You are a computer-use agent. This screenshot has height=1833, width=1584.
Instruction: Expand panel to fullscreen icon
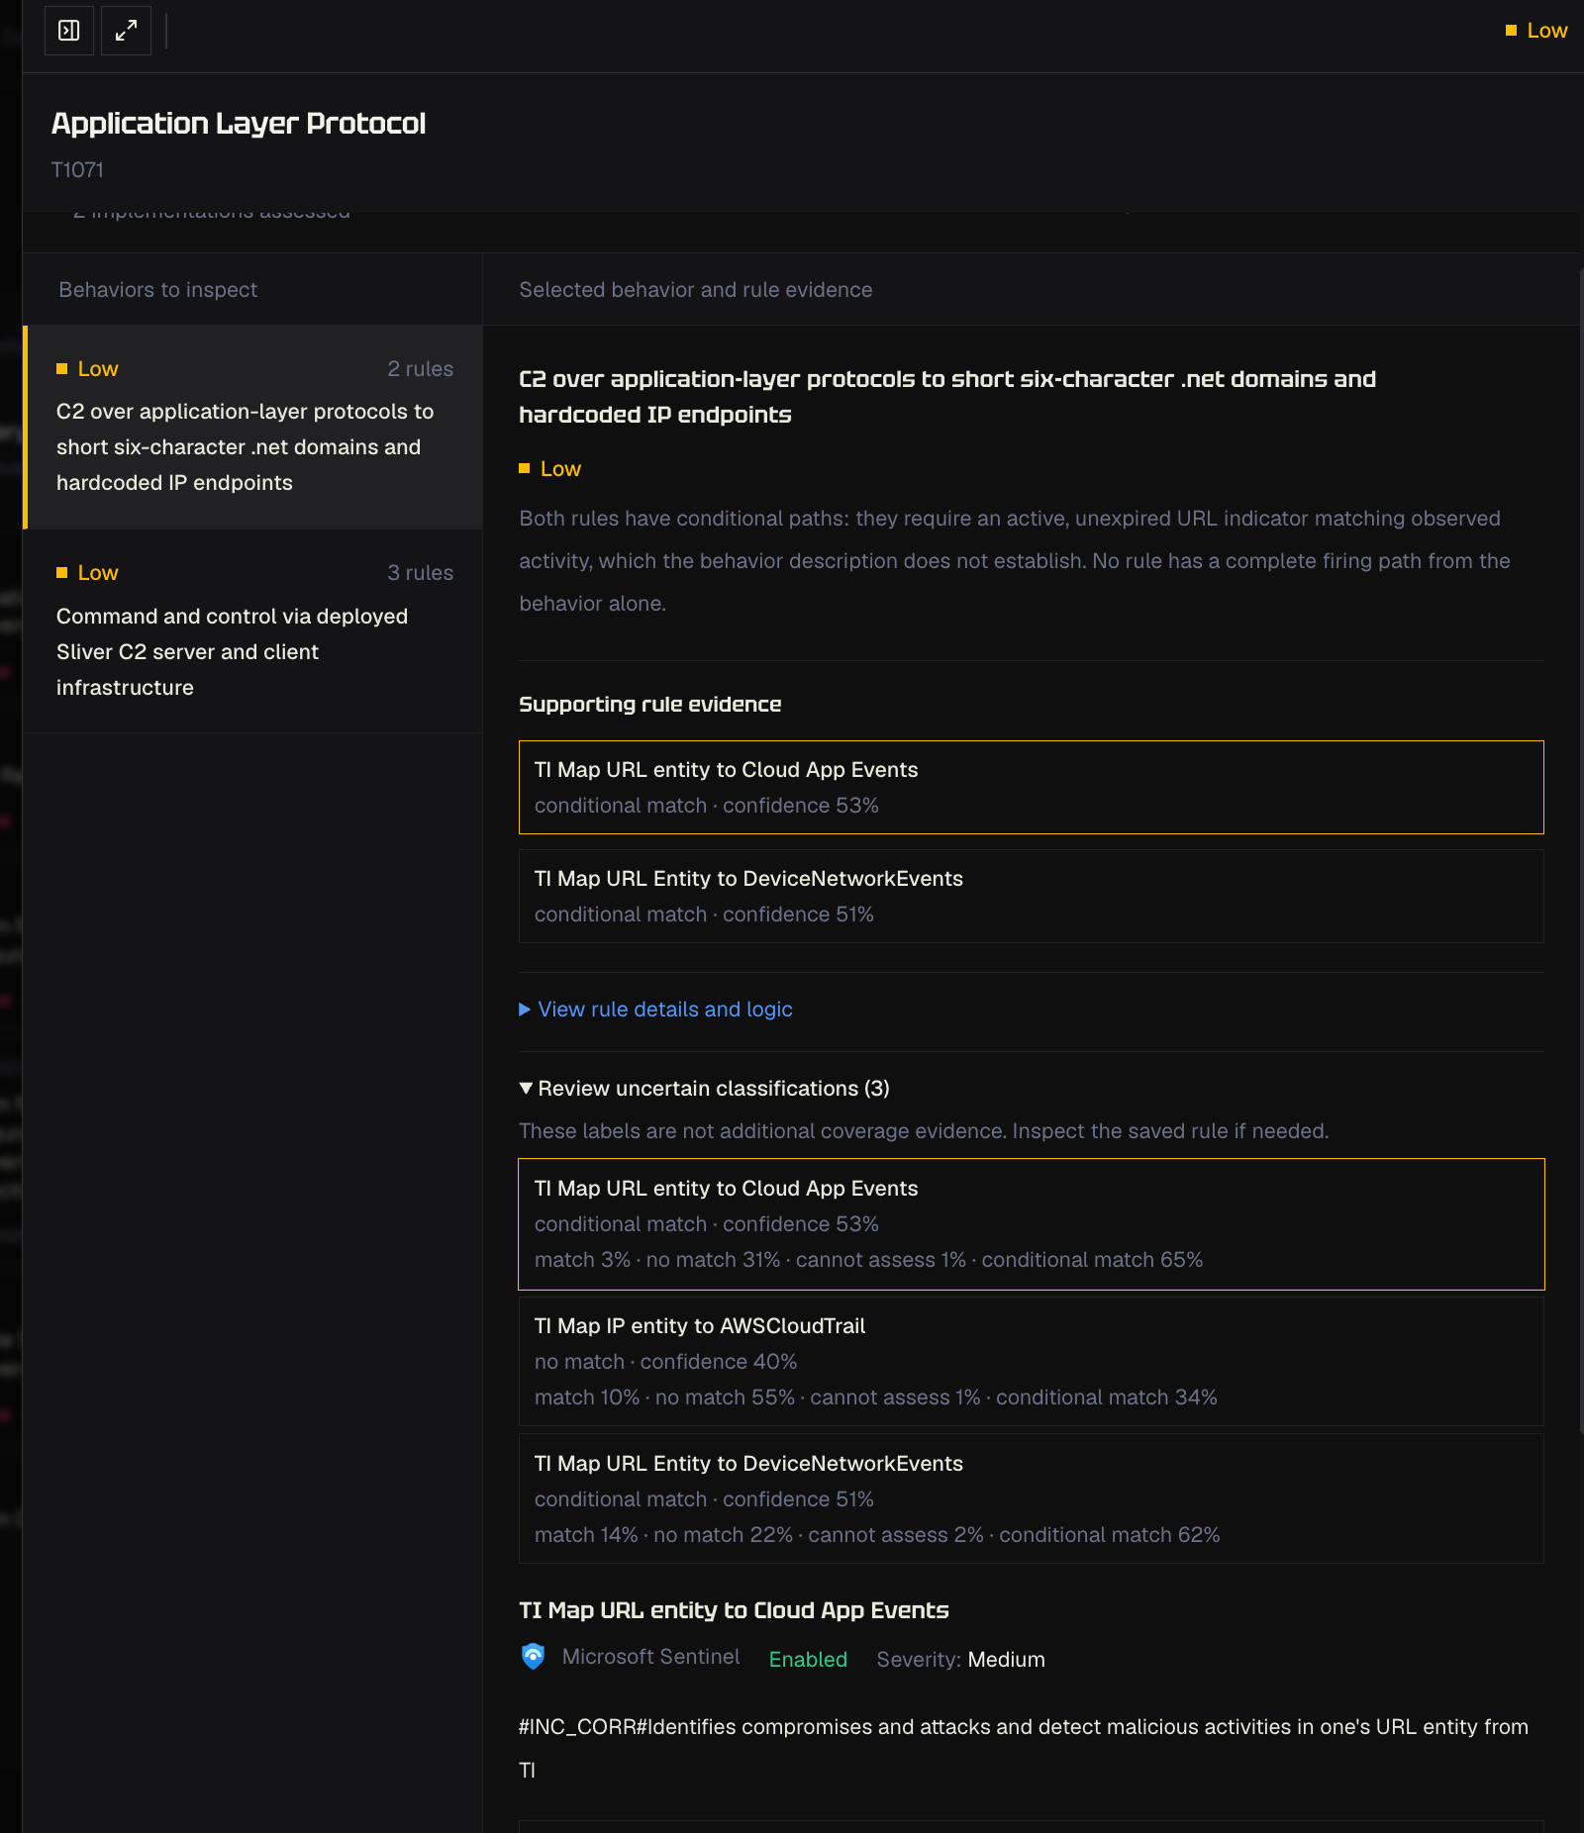click(126, 31)
